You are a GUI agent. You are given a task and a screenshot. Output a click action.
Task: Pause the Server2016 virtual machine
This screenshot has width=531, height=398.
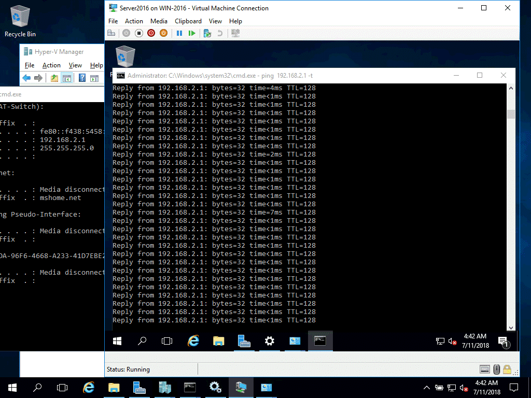click(x=178, y=33)
